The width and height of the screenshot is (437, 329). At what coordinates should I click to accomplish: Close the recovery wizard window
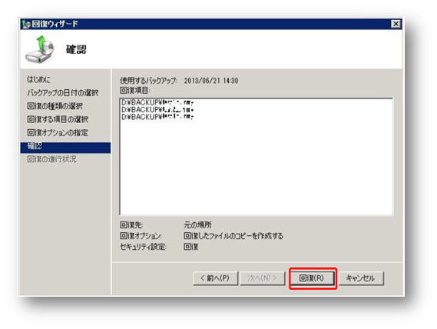tap(396, 24)
